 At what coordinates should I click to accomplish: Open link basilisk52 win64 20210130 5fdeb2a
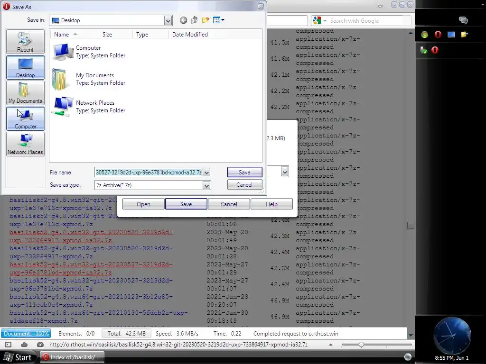pos(98,317)
